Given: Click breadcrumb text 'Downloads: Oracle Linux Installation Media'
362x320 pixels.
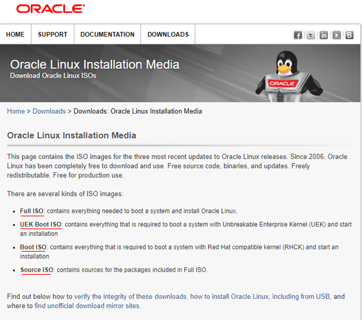Looking at the screenshot, I should tap(138, 111).
